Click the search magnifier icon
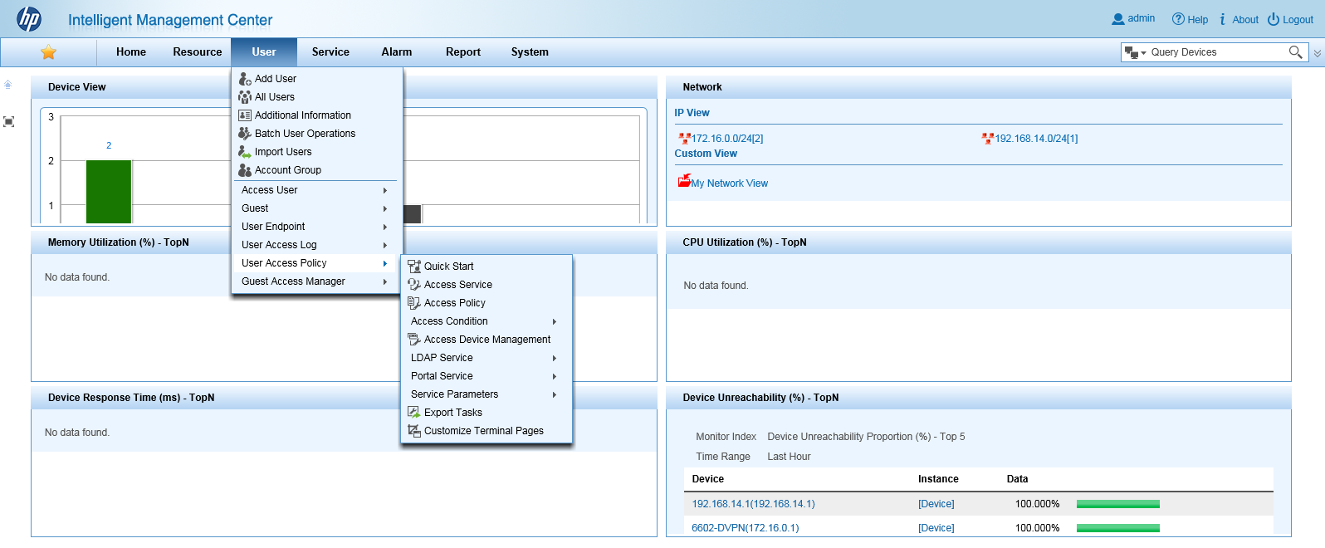Viewport: 1325px width, 548px height. coord(1295,52)
